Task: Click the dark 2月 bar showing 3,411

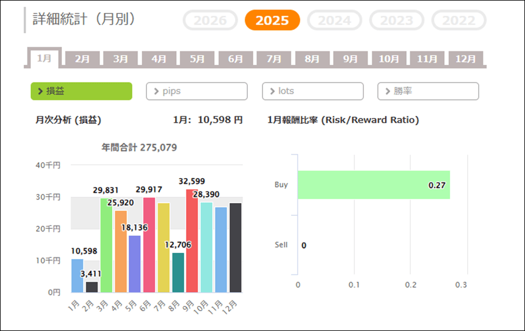Action: (x=92, y=287)
